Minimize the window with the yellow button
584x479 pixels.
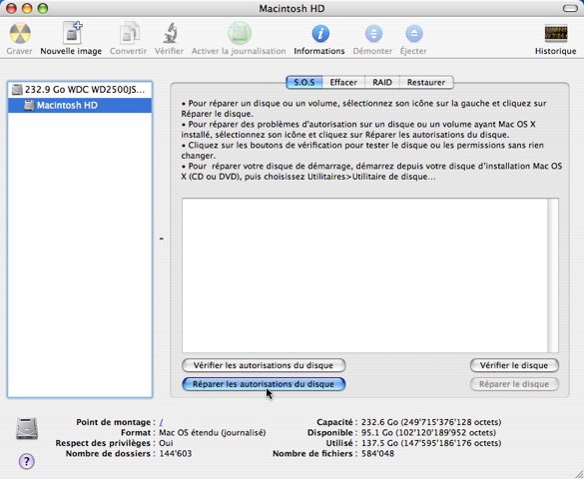[x=27, y=8]
